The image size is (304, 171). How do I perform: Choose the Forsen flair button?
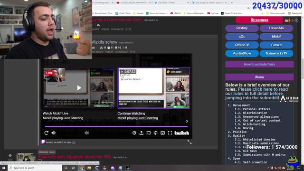276,45
